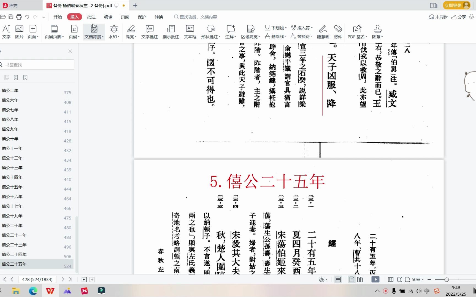Insert an image with 图片
Screen dimensions: 476x297
[19, 32]
